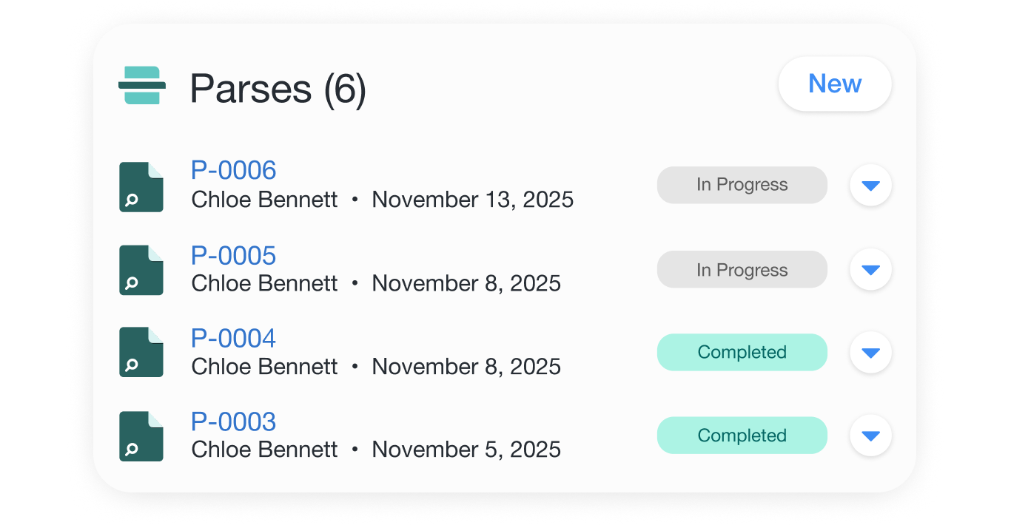Click the teal stacked-lines icon in the header
The height and width of the screenshot is (525, 1011).
point(142,84)
